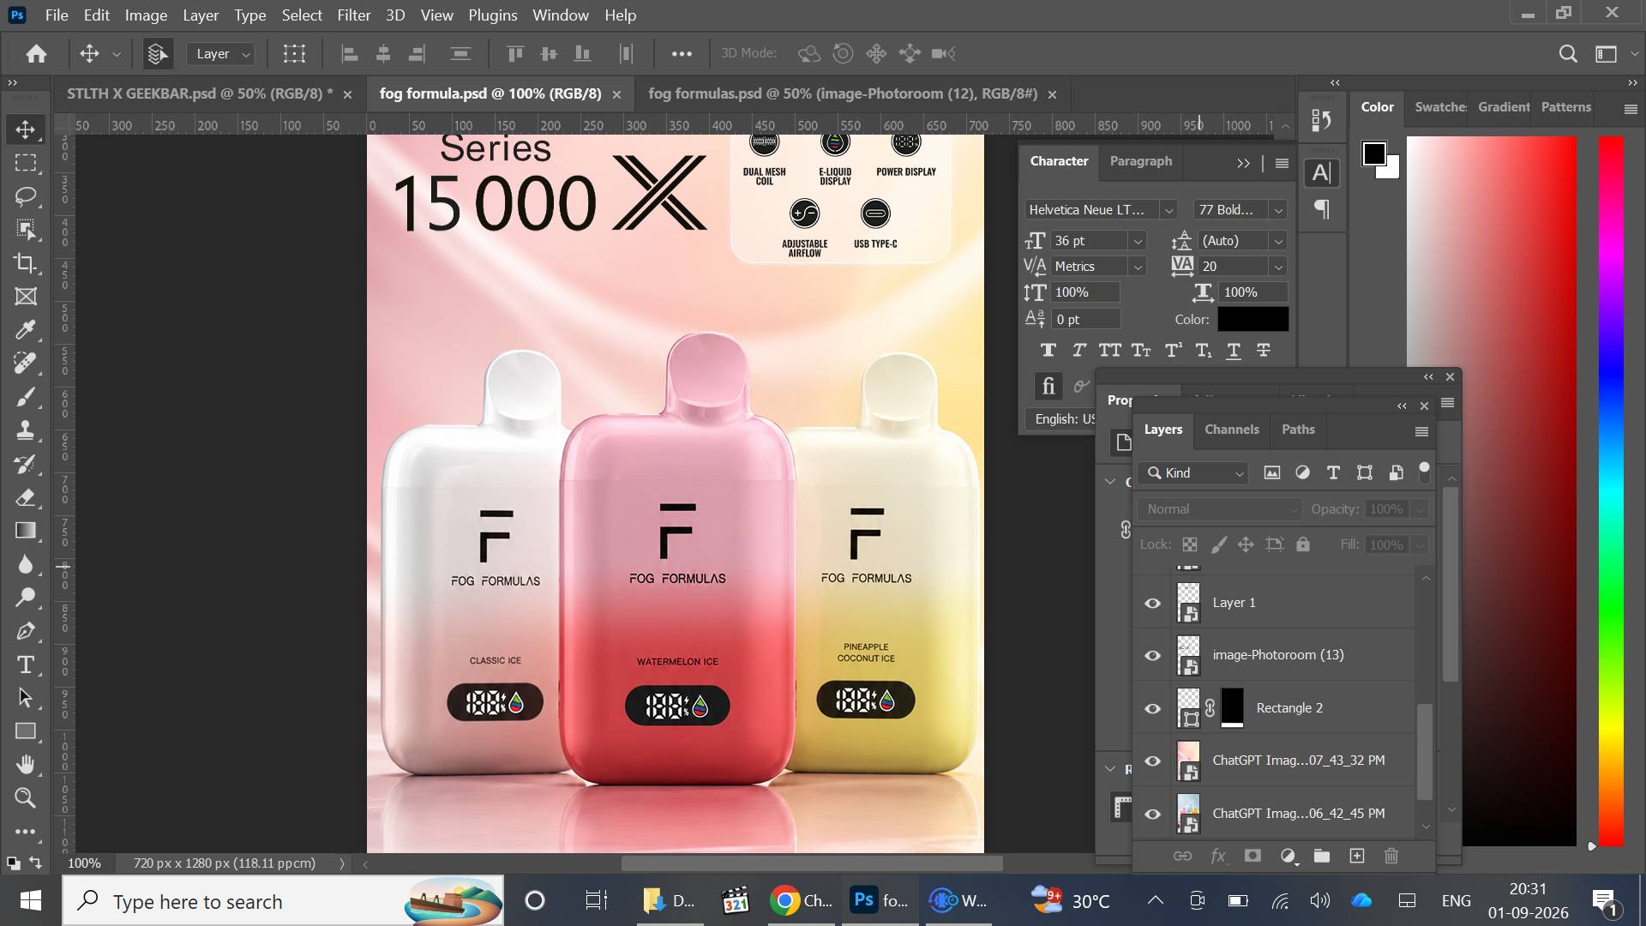The image size is (1646, 926).
Task: Add a layer style with fx icon
Action: click(1218, 856)
